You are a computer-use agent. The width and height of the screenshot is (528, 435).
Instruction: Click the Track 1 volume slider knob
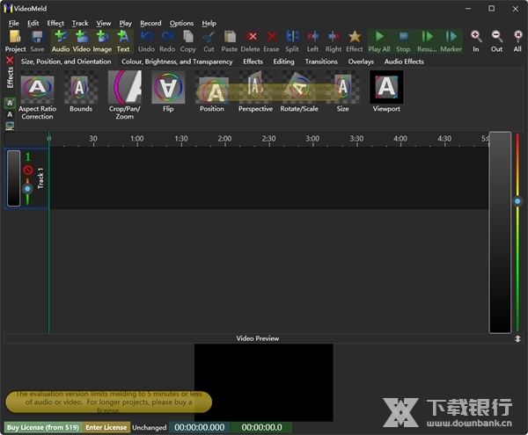pyautogui.click(x=28, y=188)
